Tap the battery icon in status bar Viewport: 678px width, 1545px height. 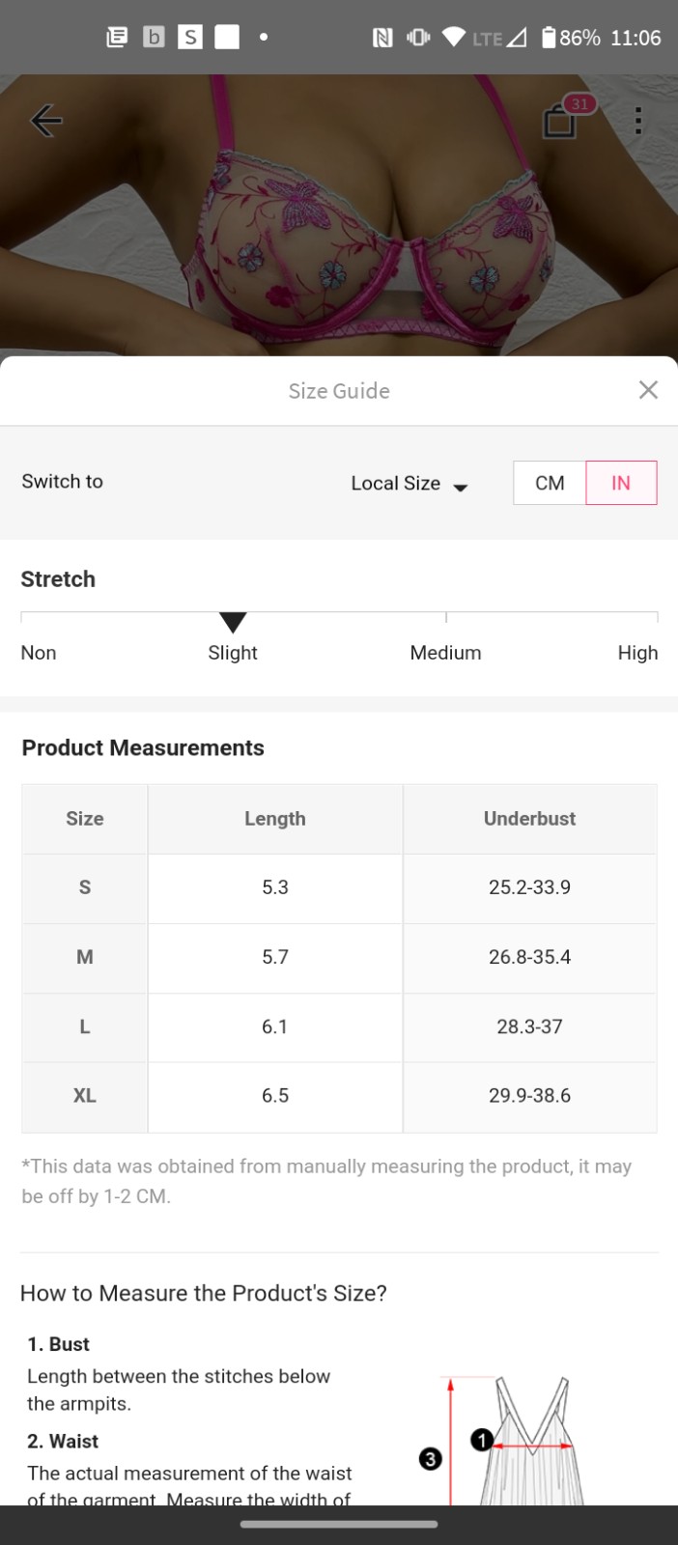(549, 38)
